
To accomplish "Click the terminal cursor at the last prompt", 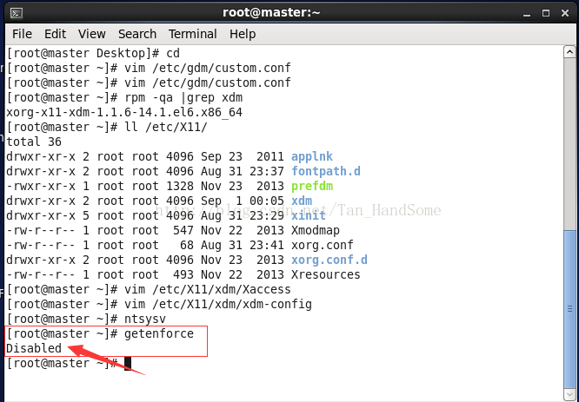I will click(128, 363).
